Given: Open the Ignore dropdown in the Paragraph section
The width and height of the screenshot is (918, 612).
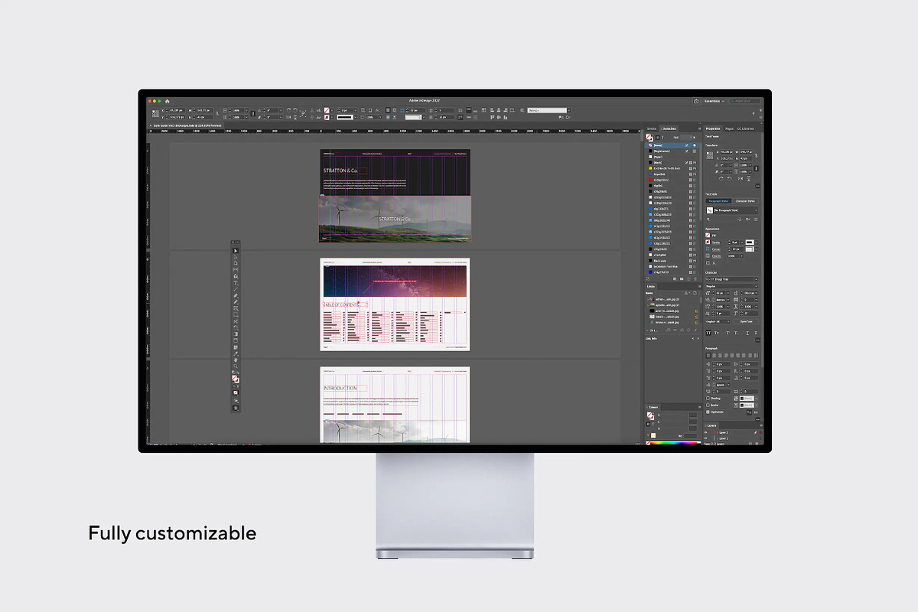Looking at the screenshot, I should point(721,385).
